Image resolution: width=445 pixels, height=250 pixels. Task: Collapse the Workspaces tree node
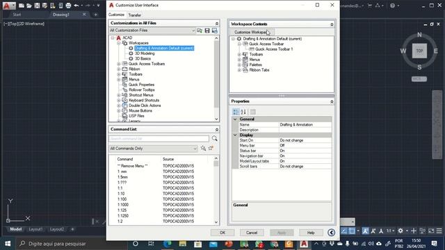(119, 43)
